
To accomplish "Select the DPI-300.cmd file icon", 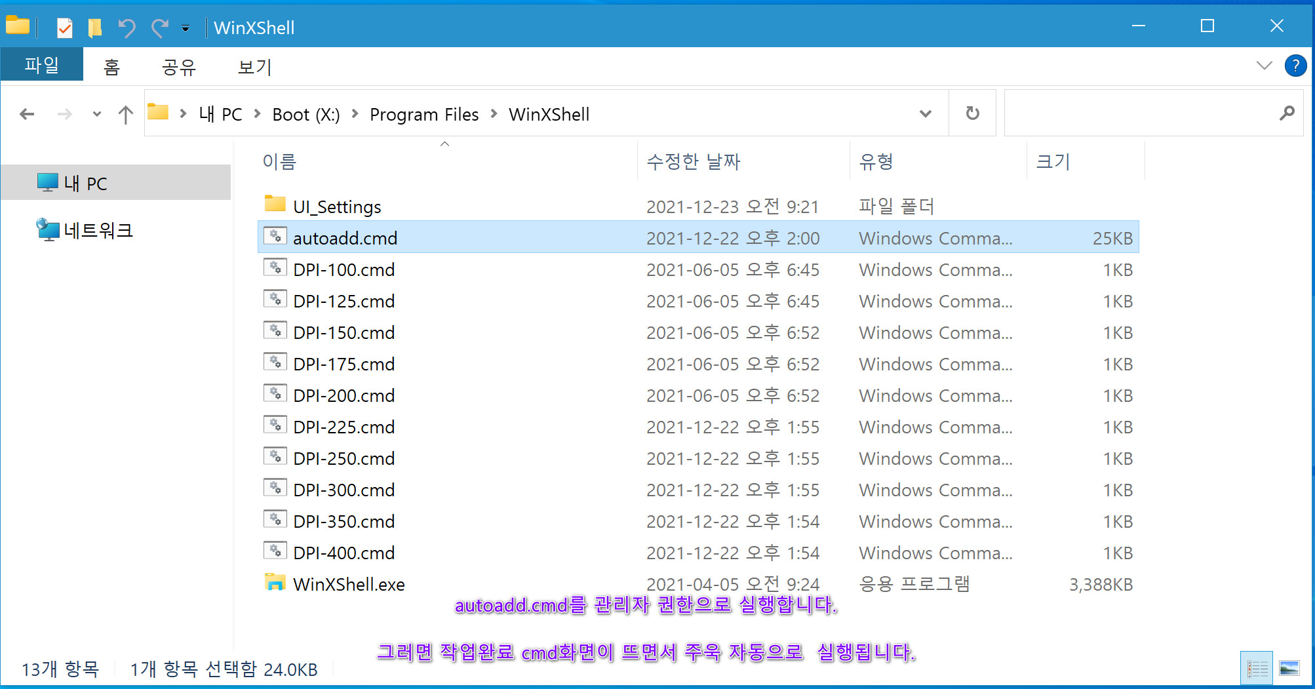I will [275, 488].
